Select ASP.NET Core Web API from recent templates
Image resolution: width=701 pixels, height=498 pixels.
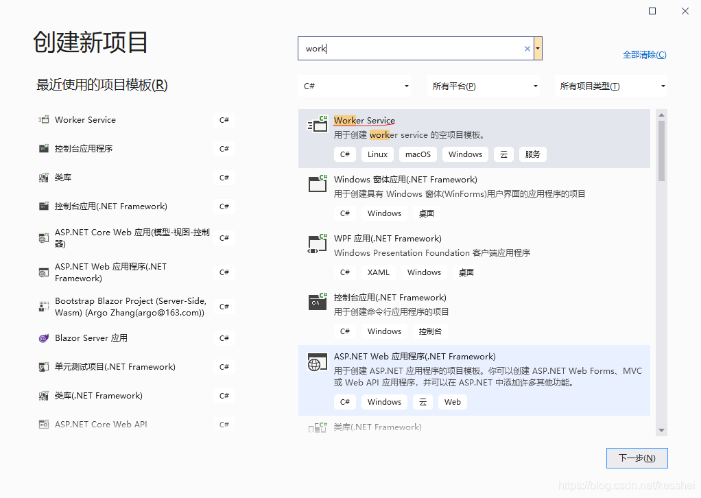coord(136,424)
